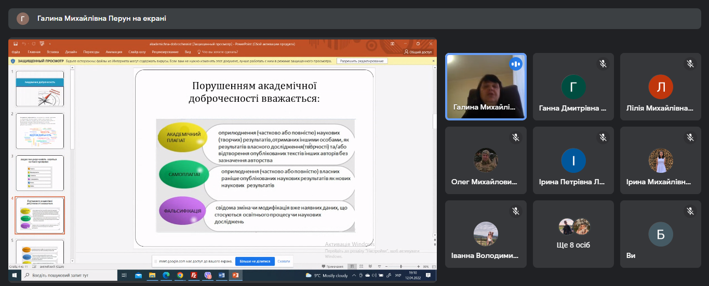
Task: Open Viber icon on the taskbar
Action: [208, 275]
